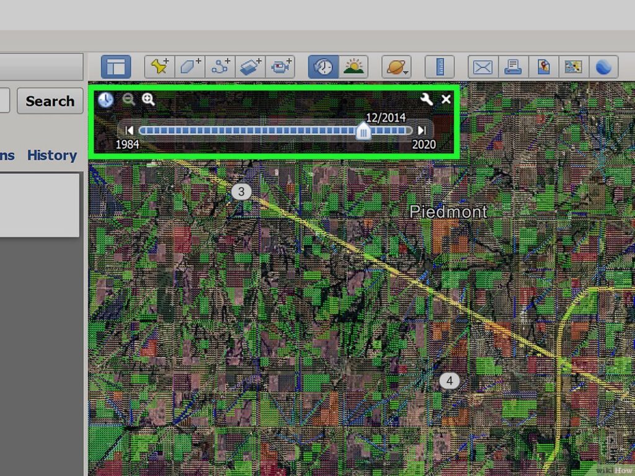
Task: Toggle sunlight on the landscape
Action: (353, 67)
